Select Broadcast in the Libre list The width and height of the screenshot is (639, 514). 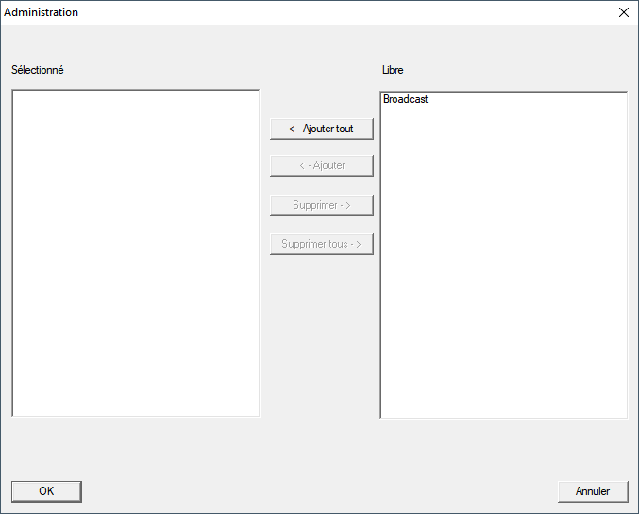pyautogui.click(x=406, y=99)
